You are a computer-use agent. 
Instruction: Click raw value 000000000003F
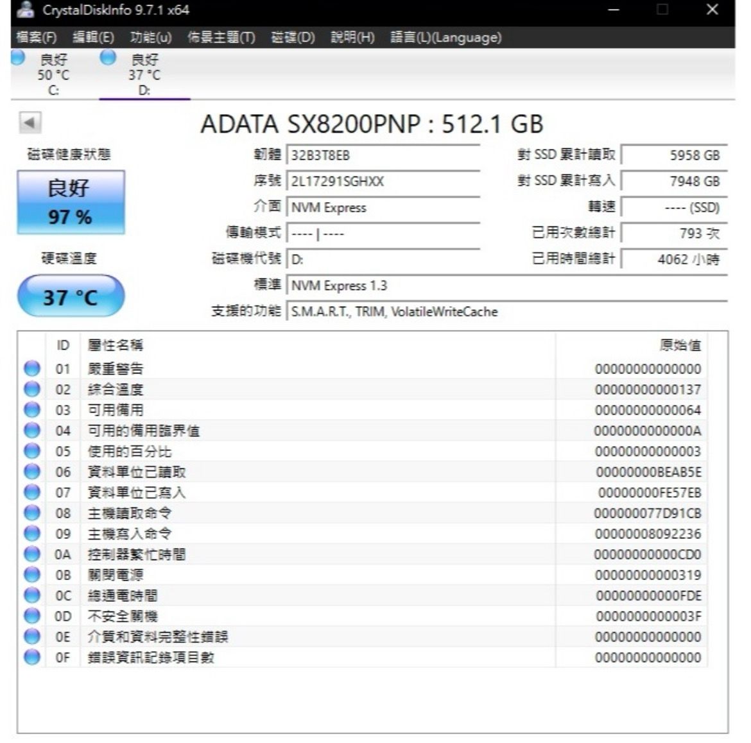(648, 616)
